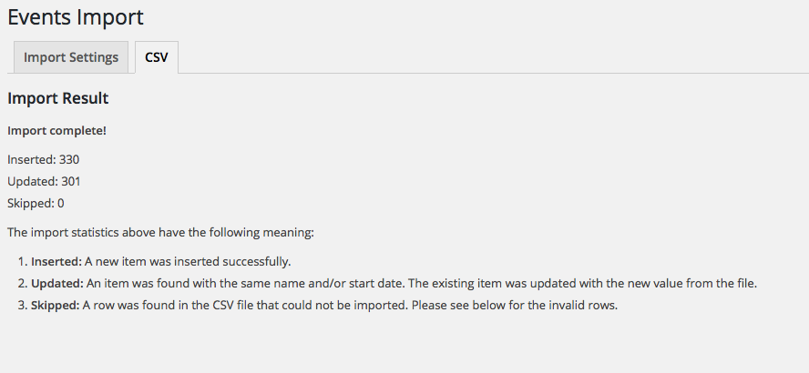Click the bold "Import complete!" message
Screen dimensions: 809x373
click(56, 131)
